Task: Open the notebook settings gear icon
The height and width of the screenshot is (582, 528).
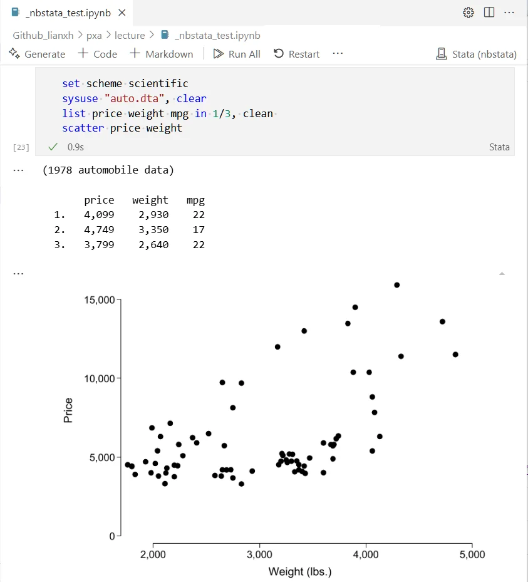Action: click(x=468, y=12)
